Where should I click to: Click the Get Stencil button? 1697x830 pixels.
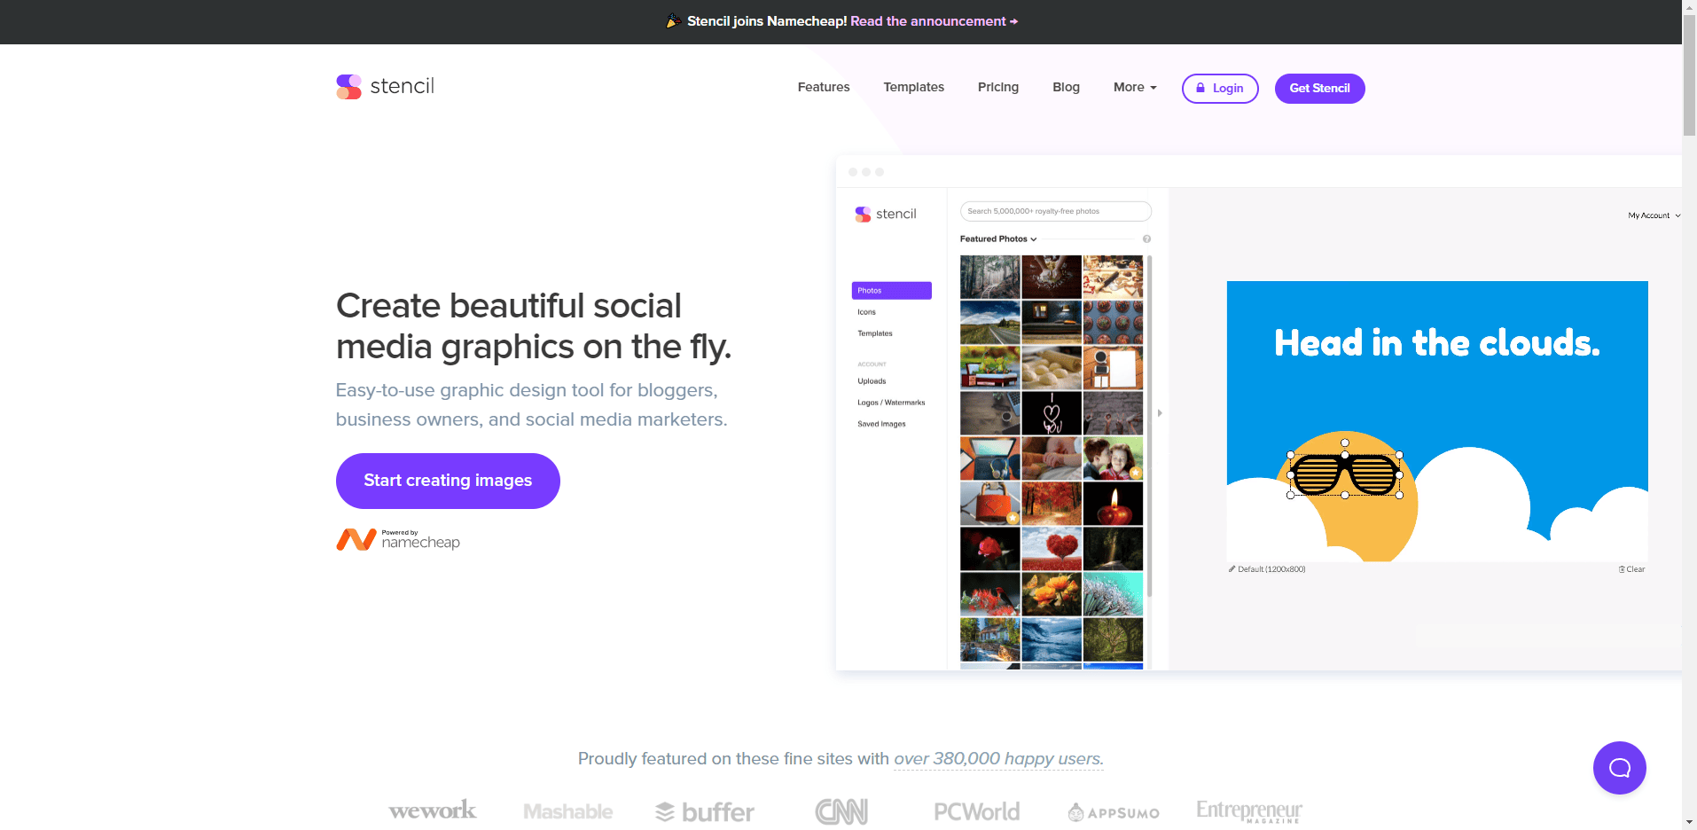pyautogui.click(x=1319, y=89)
